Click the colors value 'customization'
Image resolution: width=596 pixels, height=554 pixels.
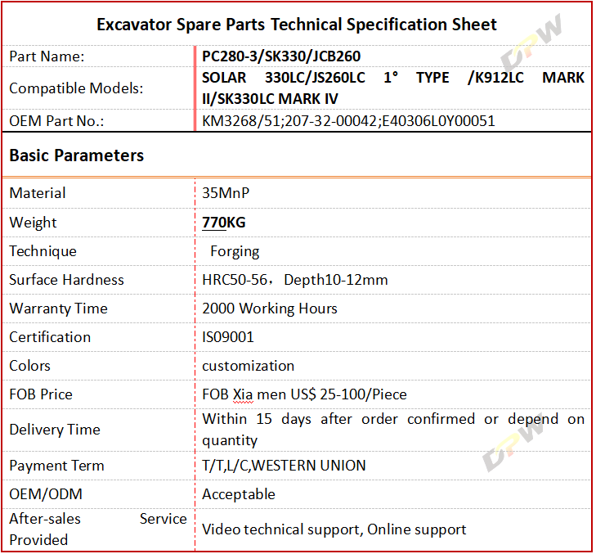pyautogui.click(x=249, y=366)
